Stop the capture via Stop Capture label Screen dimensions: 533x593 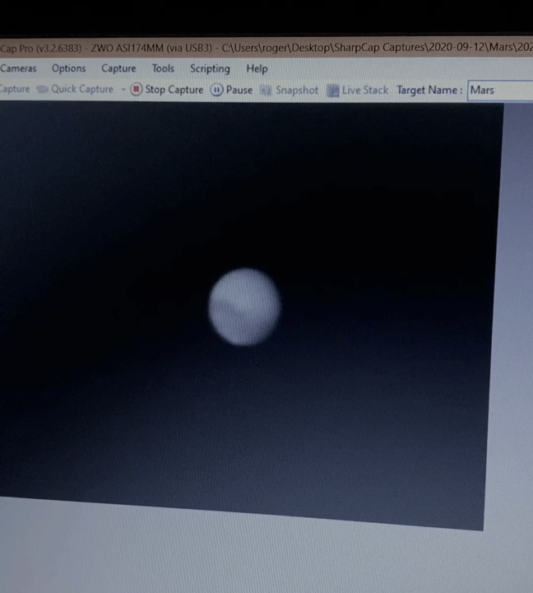tap(174, 90)
